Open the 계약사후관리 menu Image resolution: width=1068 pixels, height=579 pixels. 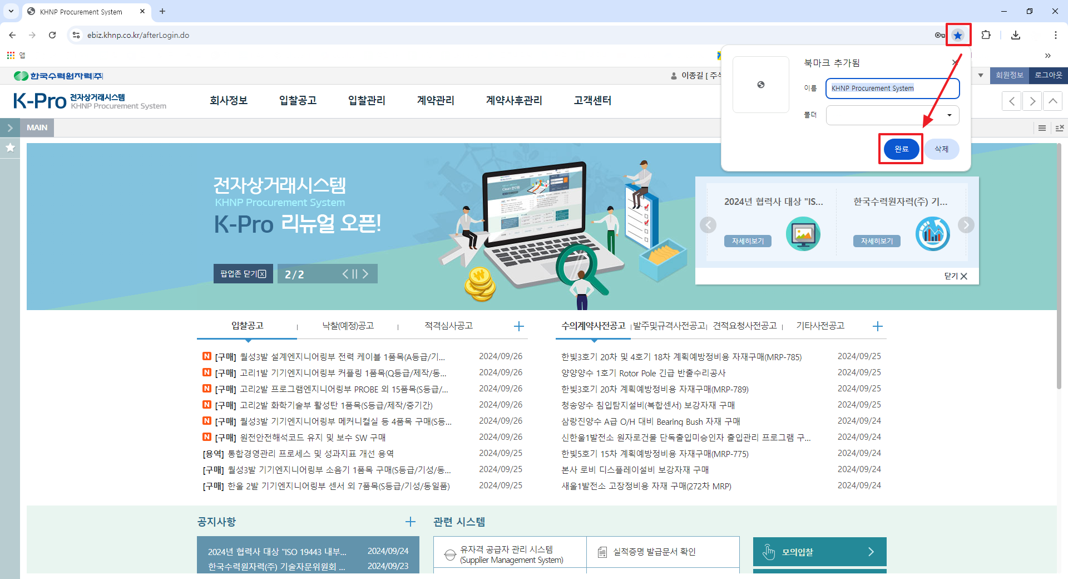[514, 100]
